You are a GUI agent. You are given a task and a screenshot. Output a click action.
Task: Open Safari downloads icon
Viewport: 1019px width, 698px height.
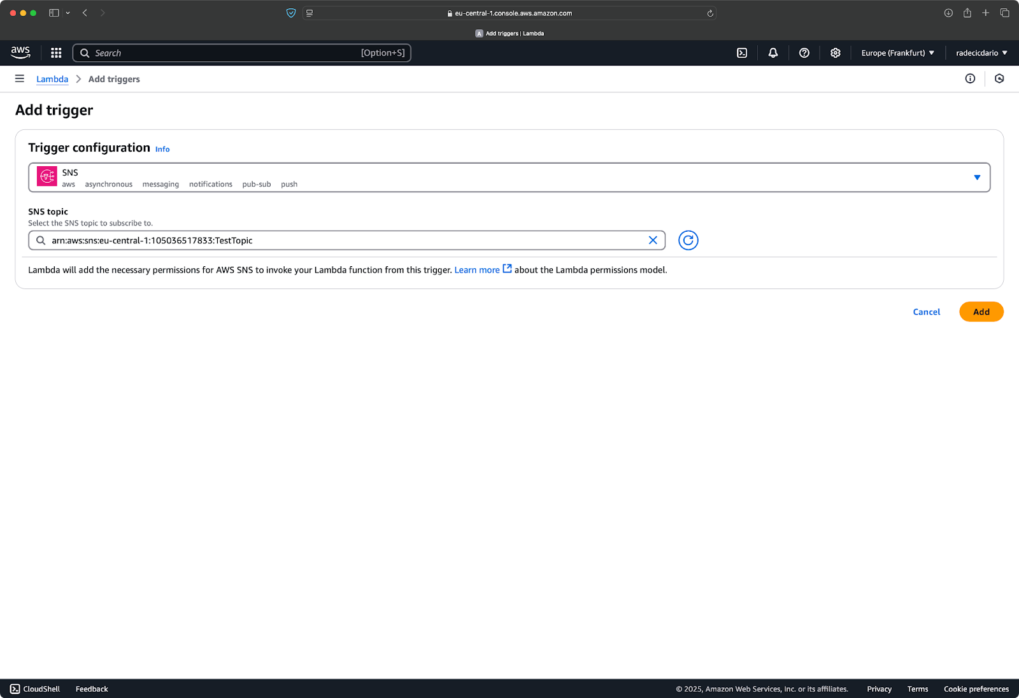click(x=948, y=13)
